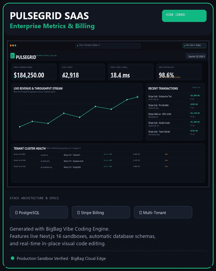The image size is (216, 271).
Task: Open the Monthly Recurring Revenue card
Action: click(x=34, y=72)
